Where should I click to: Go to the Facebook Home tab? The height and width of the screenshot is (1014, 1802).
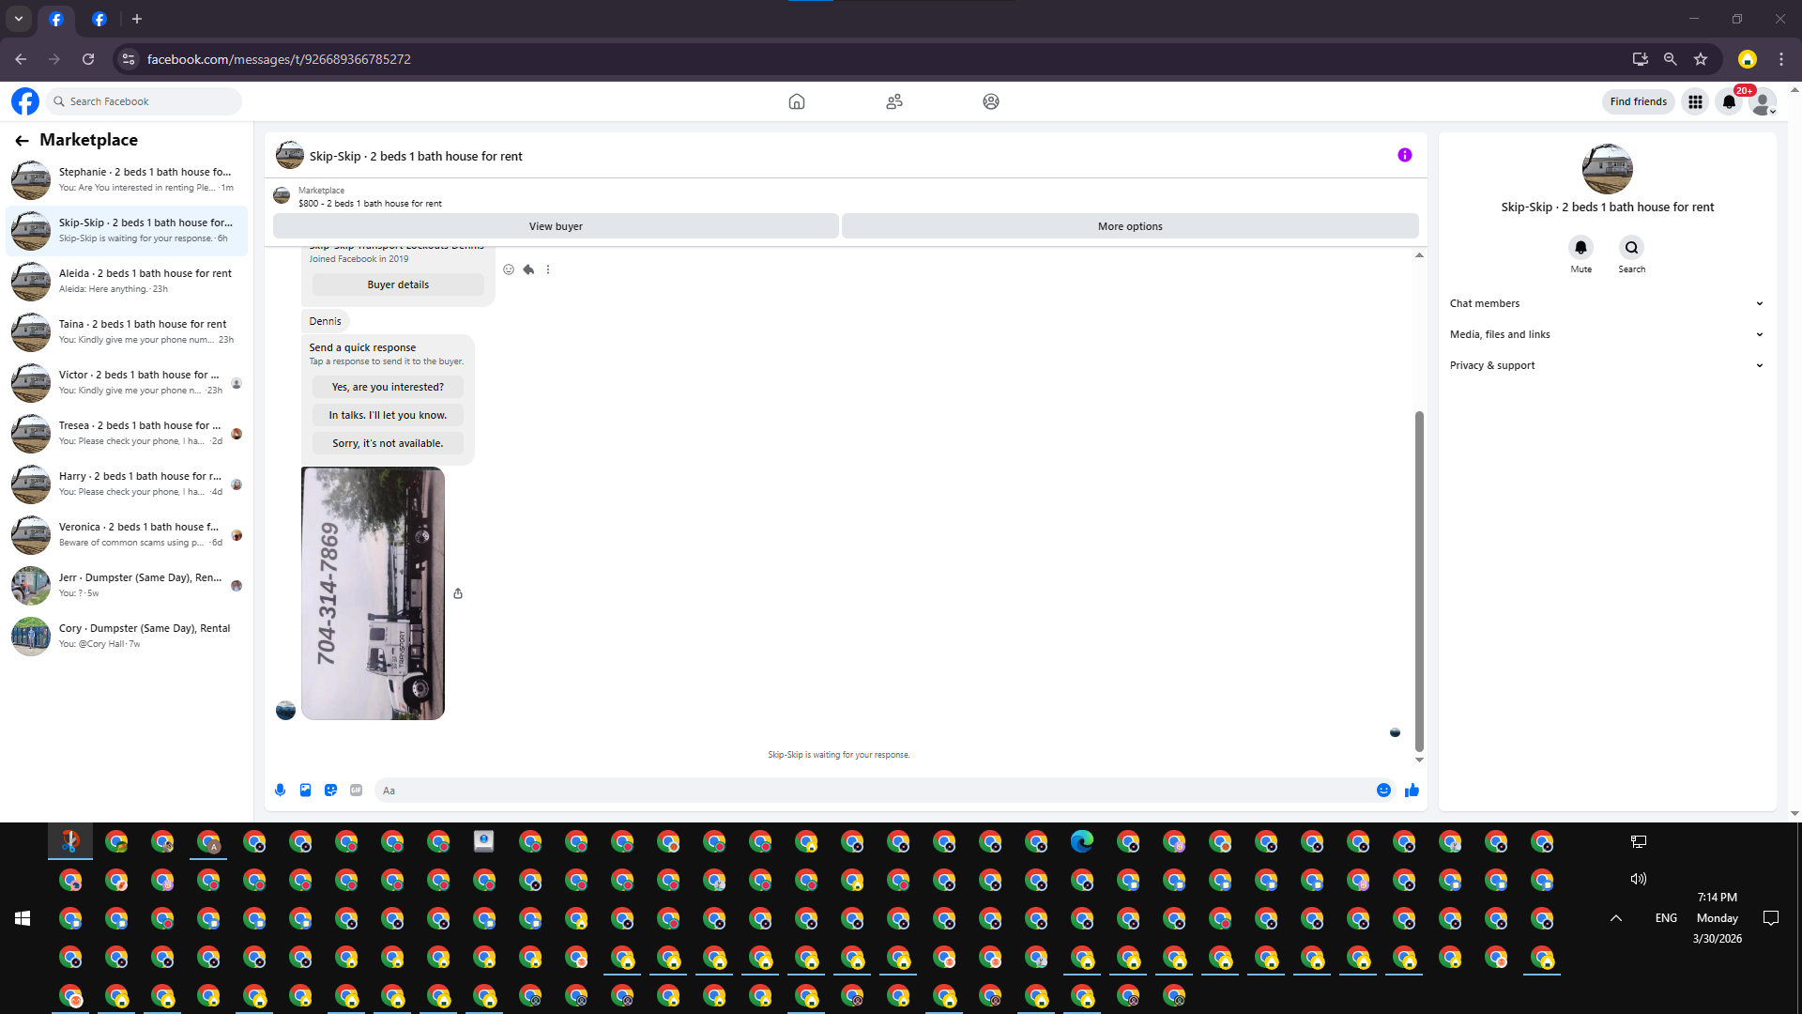point(796,101)
